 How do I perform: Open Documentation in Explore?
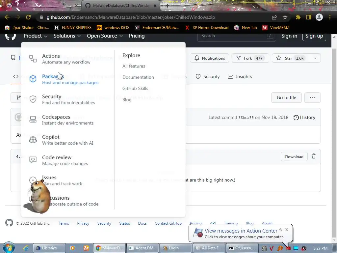138,77
